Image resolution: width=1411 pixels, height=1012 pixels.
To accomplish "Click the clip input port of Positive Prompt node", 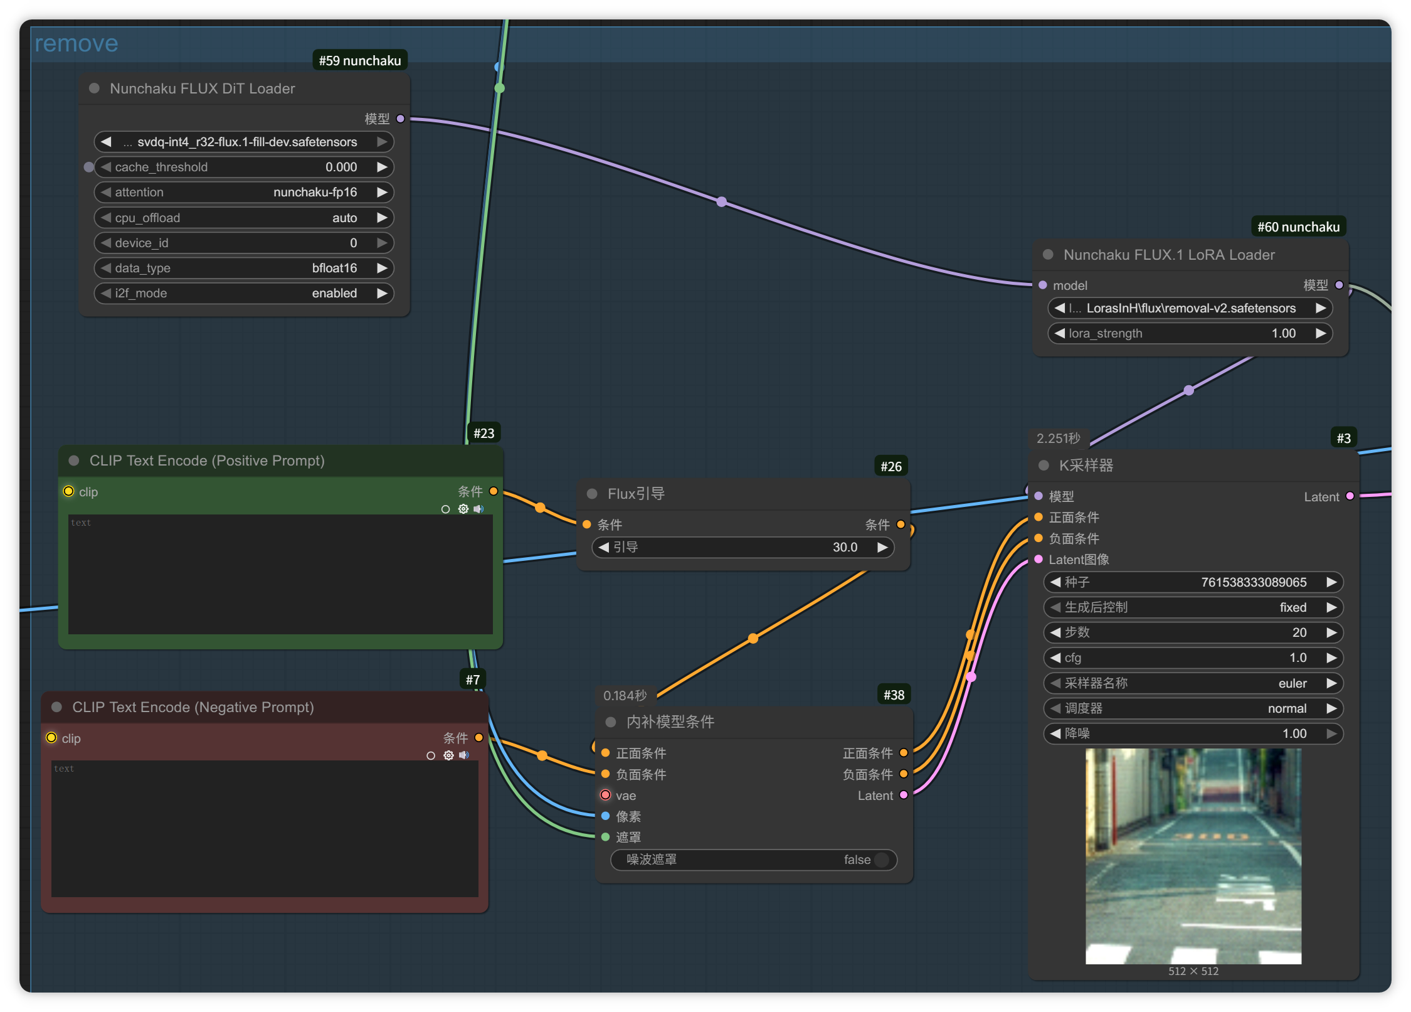I will click(69, 491).
